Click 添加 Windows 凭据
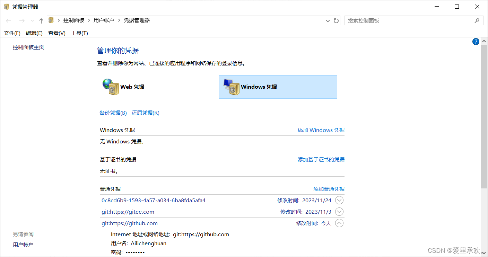This screenshot has height=257, width=488. [x=321, y=130]
